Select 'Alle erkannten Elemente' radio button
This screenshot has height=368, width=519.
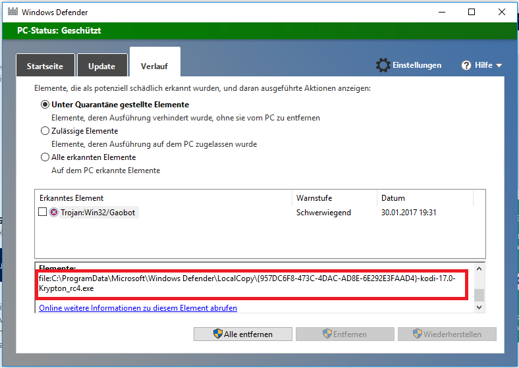tap(45, 157)
